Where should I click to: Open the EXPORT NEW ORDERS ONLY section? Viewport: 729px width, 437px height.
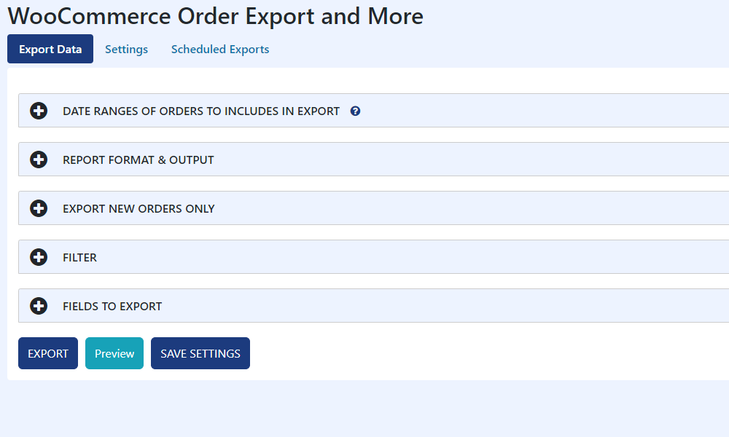[x=139, y=208]
